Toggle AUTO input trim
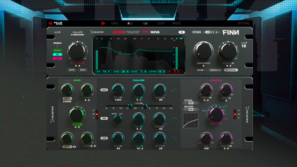The width and height of the screenshot is (297, 167). 72,70
